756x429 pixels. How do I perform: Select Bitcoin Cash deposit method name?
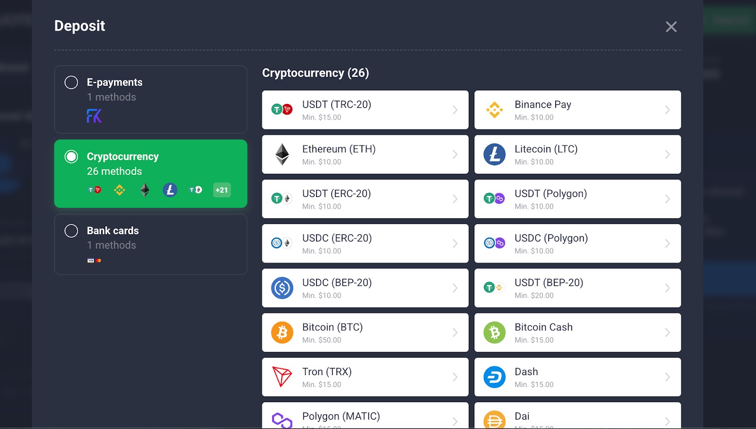coord(543,327)
